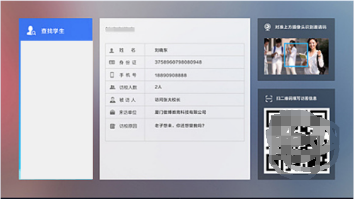Viewport: 354px width, 199px height.
Task: Select the name field value 刘晓东
Action: (x=161, y=50)
